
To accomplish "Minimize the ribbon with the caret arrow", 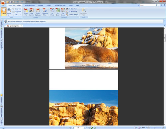I will pyautogui.click(x=138, y=5).
